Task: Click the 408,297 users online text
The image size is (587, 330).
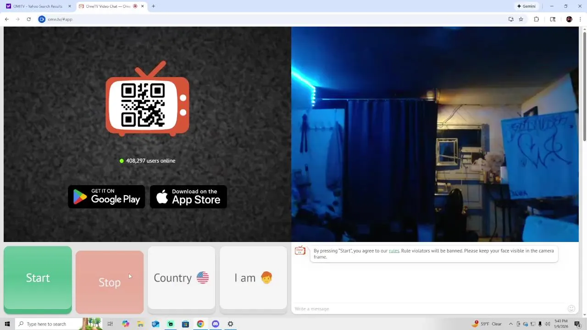Action: tap(150, 161)
